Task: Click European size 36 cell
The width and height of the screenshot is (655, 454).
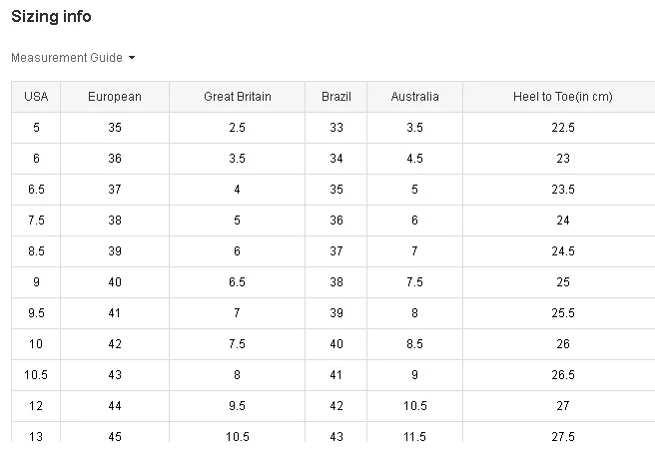Action: click(x=115, y=159)
